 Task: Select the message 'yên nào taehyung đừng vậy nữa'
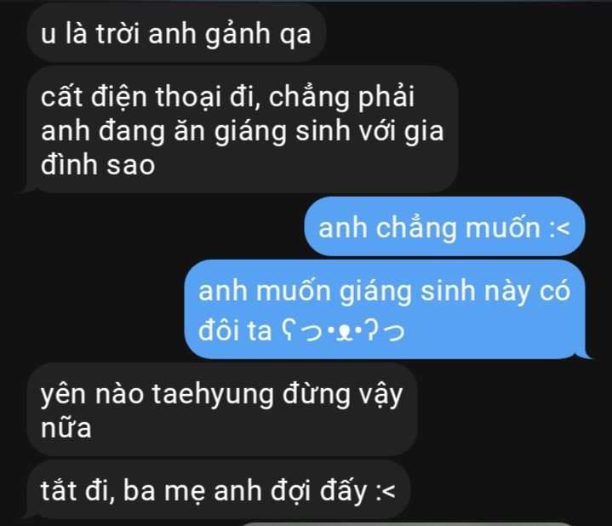pos(222,409)
